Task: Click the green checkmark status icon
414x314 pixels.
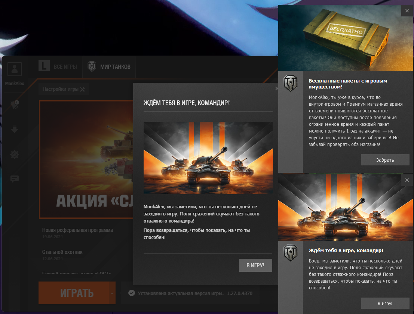Action: [x=132, y=293]
